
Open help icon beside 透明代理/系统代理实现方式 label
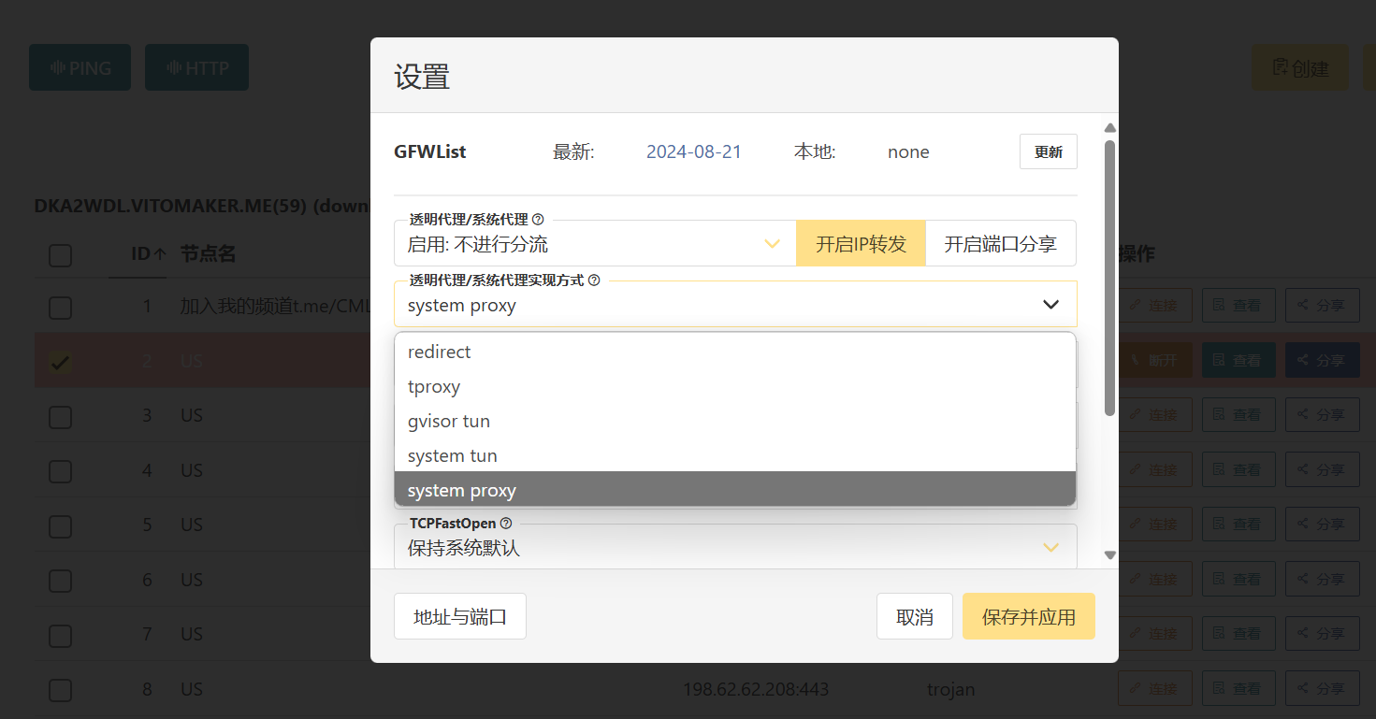594,280
